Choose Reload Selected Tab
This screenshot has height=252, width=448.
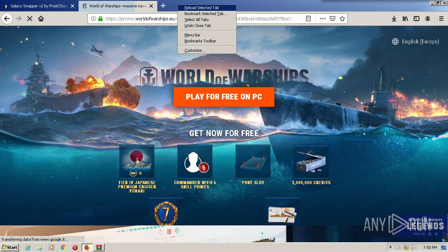click(x=207, y=8)
